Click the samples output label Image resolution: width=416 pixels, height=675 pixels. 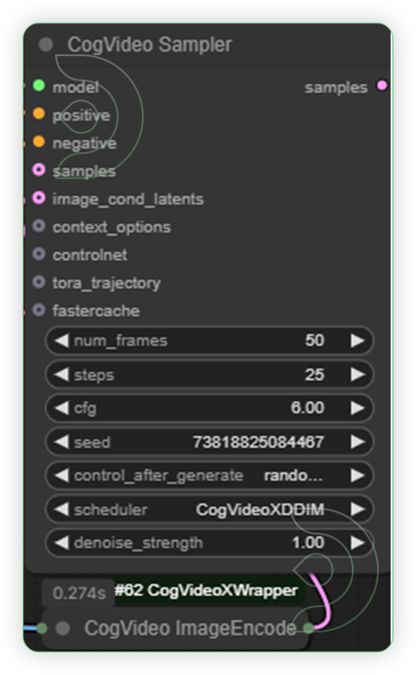(x=336, y=88)
